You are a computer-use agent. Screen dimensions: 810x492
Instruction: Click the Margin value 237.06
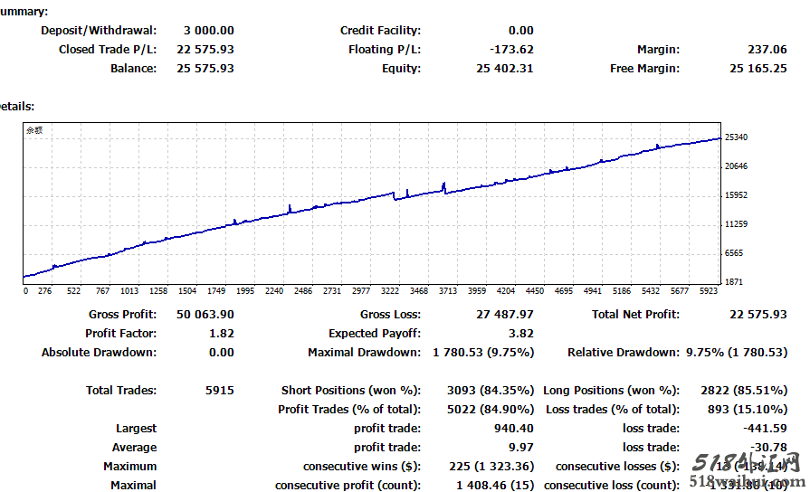[767, 50]
